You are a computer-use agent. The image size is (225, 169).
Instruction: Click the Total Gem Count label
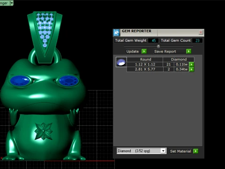[176, 40]
